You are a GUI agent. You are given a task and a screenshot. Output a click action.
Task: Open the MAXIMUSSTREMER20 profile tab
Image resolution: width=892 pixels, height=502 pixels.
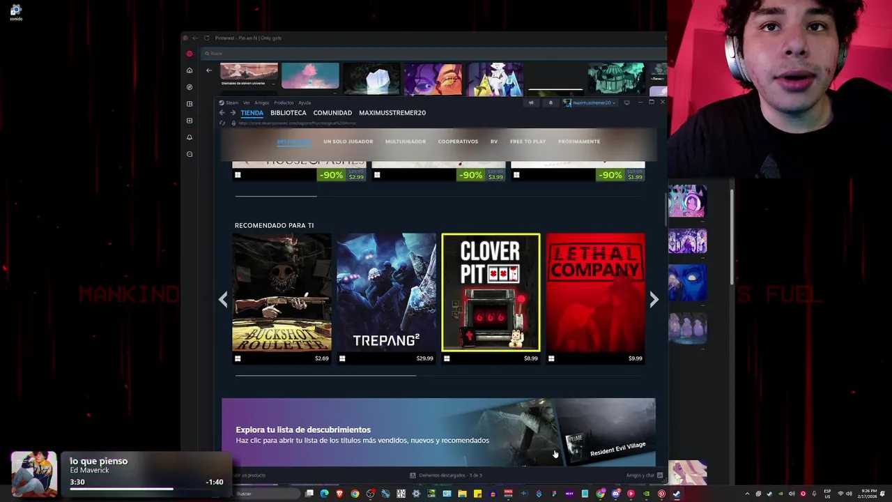[392, 113]
